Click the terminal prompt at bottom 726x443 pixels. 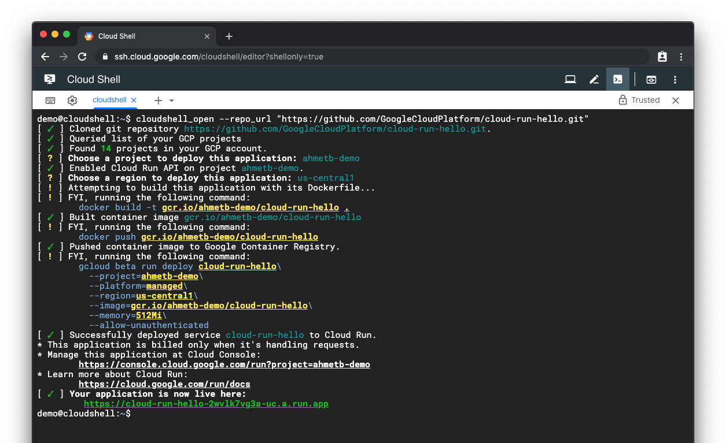pyautogui.click(x=84, y=414)
